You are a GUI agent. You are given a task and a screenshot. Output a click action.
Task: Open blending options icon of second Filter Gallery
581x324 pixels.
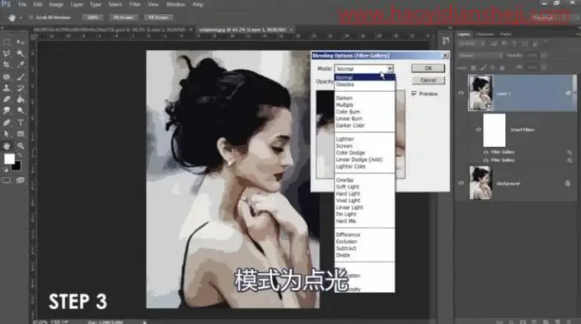(x=569, y=160)
